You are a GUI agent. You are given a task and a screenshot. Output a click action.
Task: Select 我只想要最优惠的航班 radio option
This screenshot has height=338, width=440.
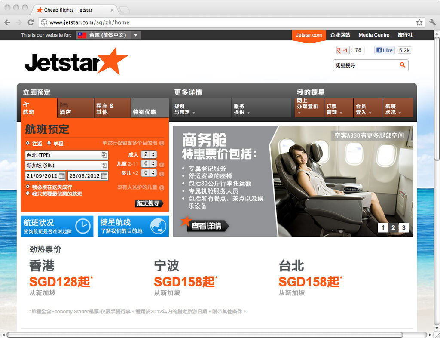tap(27, 194)
